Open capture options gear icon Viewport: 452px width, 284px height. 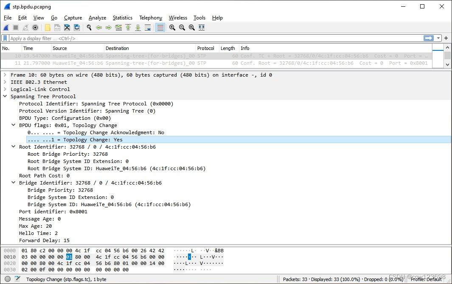pyautogui.click(x=35, y=28)
